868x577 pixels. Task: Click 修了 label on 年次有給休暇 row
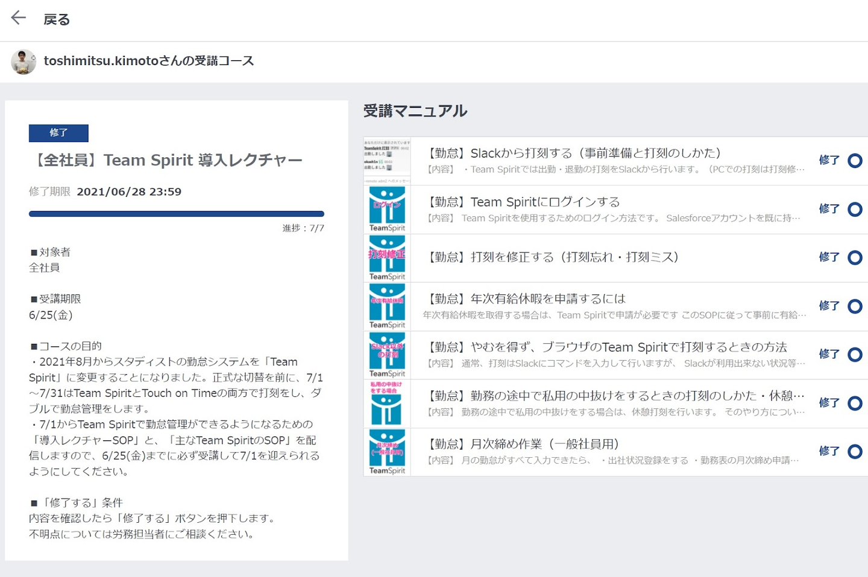click(x=829, y=305)
